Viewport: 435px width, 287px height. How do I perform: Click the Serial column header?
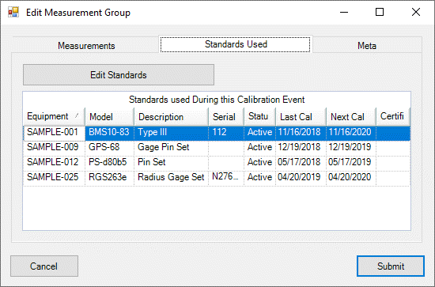point(226,116)
